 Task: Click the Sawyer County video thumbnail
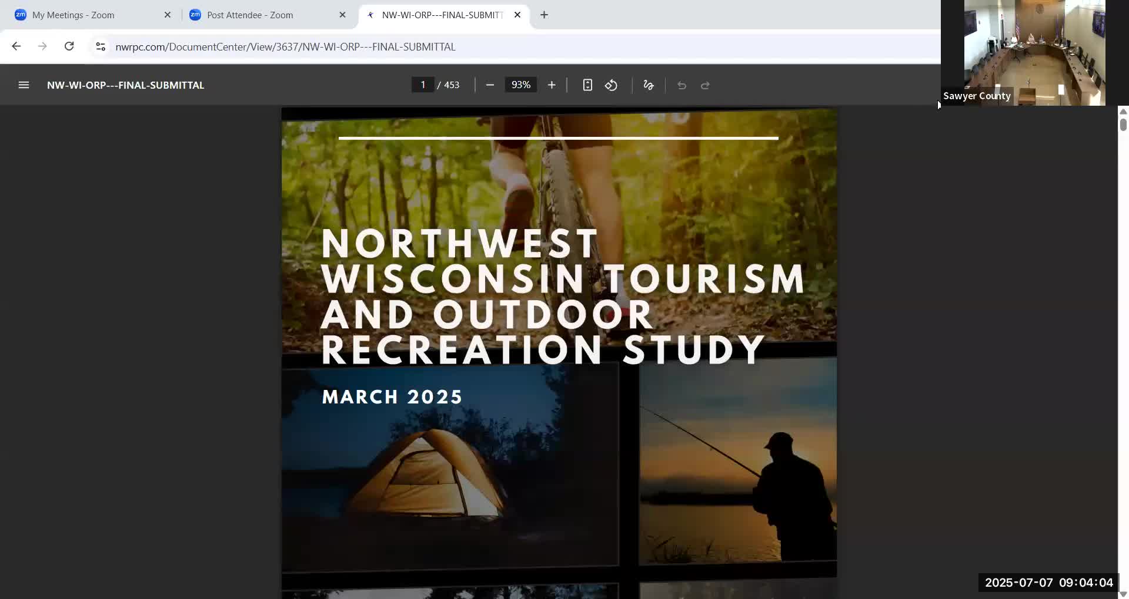point(1034,53)
